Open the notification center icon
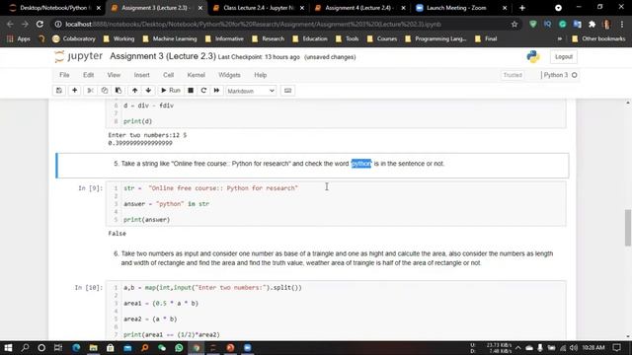The image size is (632, 355). pyautogui.click(x=617, y=348)
